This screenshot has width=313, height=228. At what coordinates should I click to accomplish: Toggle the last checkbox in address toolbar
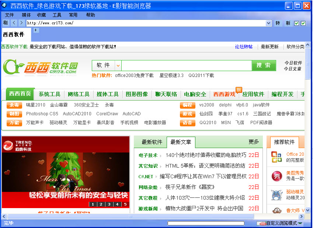303,23
